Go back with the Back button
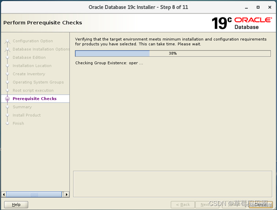 [183, 205]
